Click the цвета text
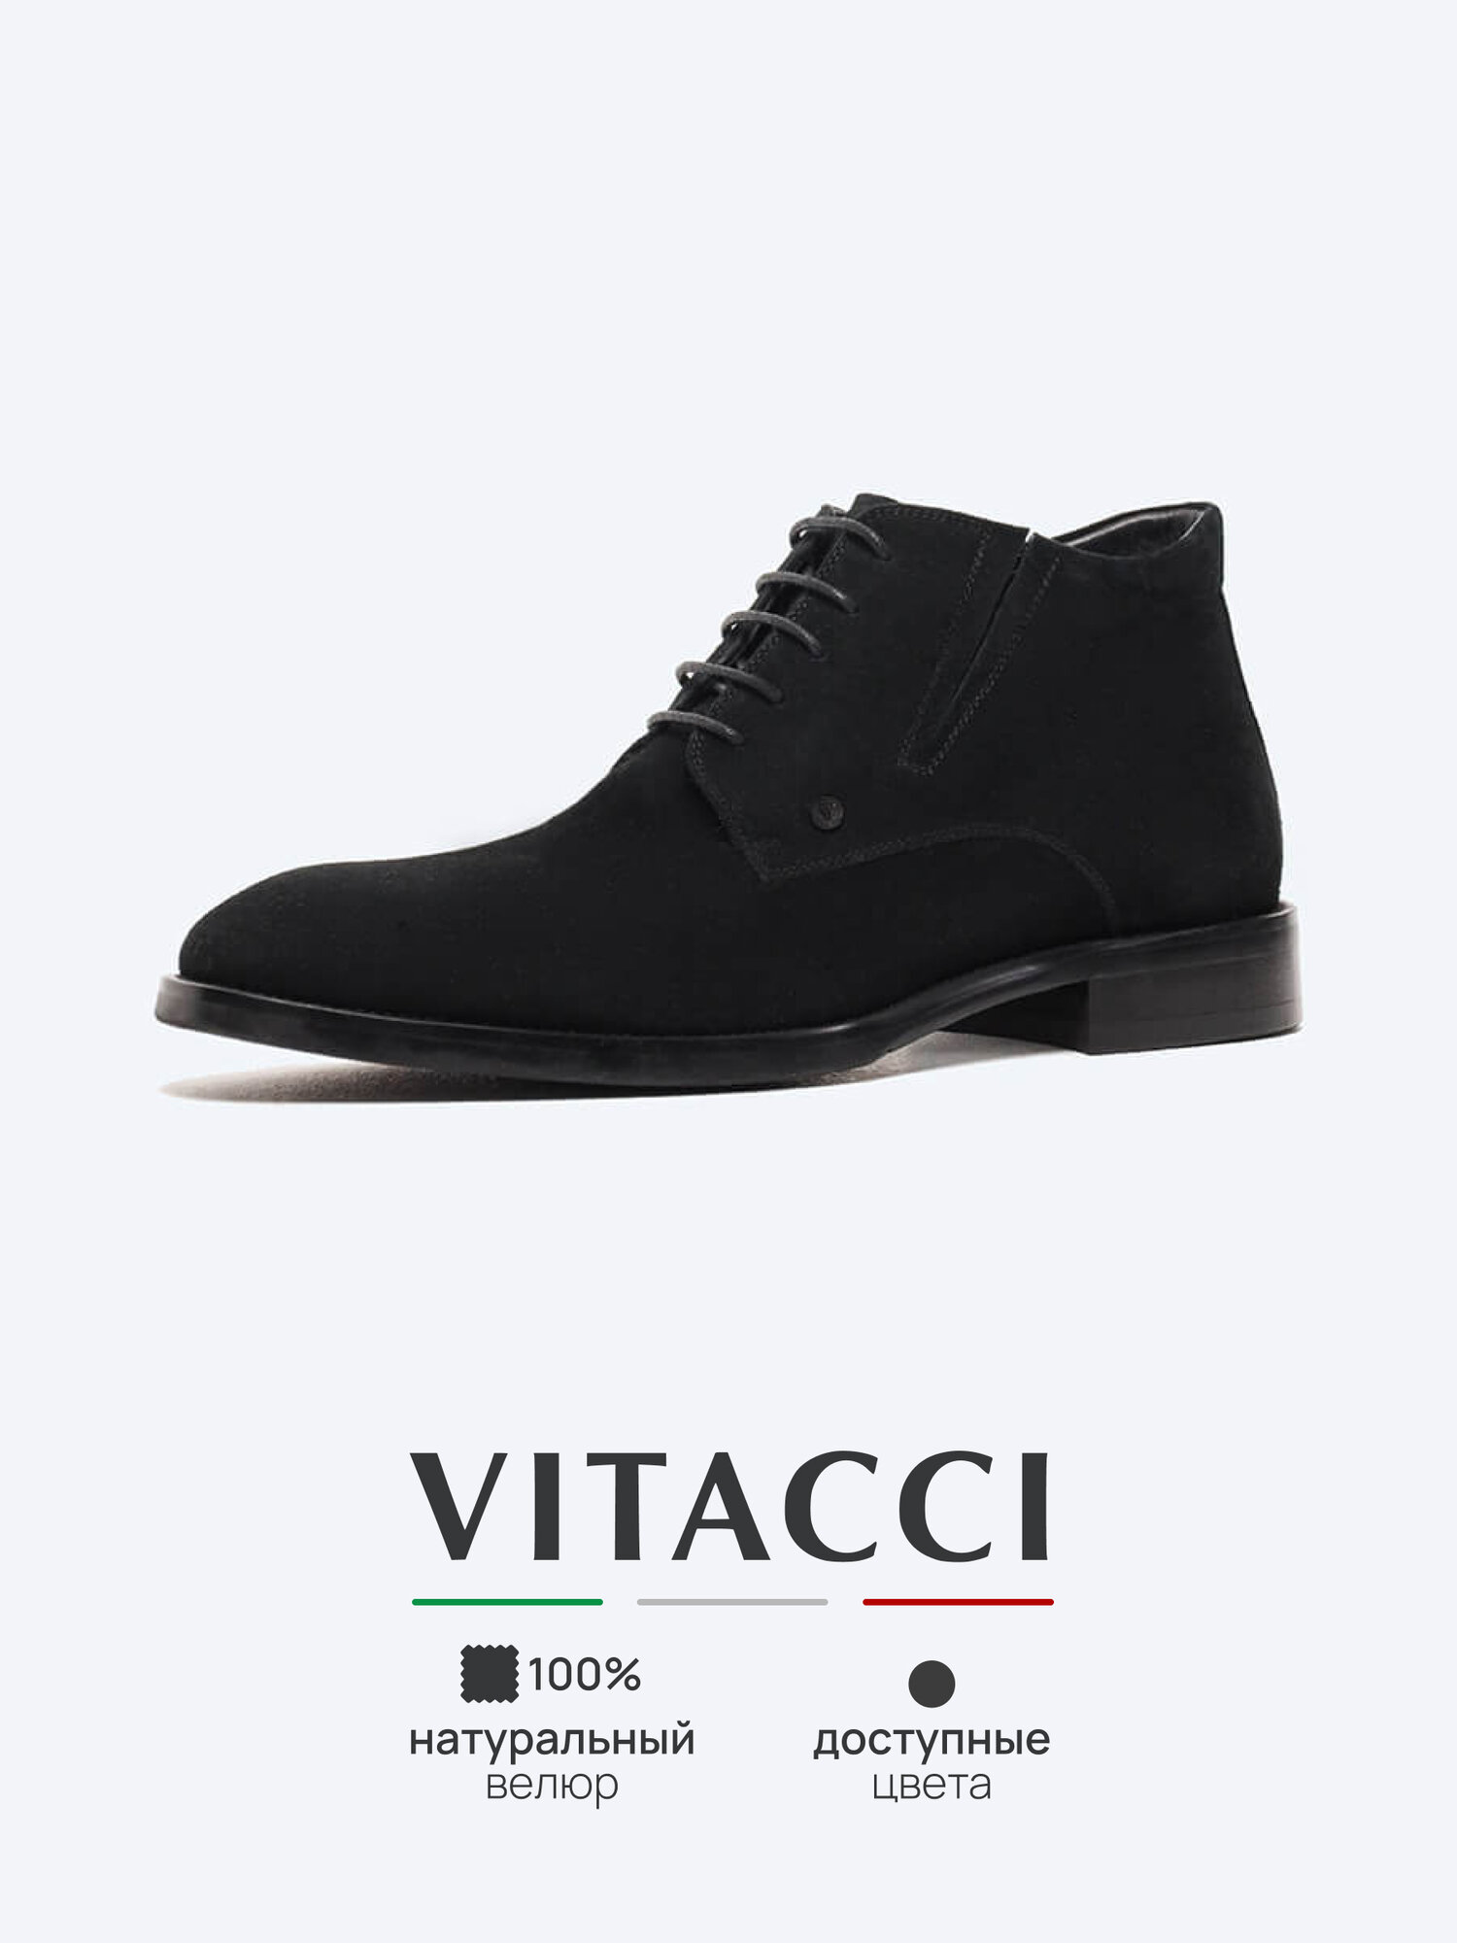The image size is (1457, 1943). pos(932,1786)
